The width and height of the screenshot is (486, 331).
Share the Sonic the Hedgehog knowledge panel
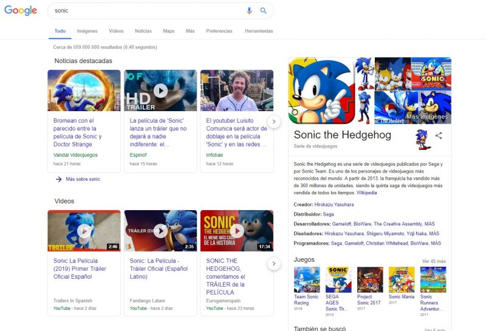click(x=439, y=136)
